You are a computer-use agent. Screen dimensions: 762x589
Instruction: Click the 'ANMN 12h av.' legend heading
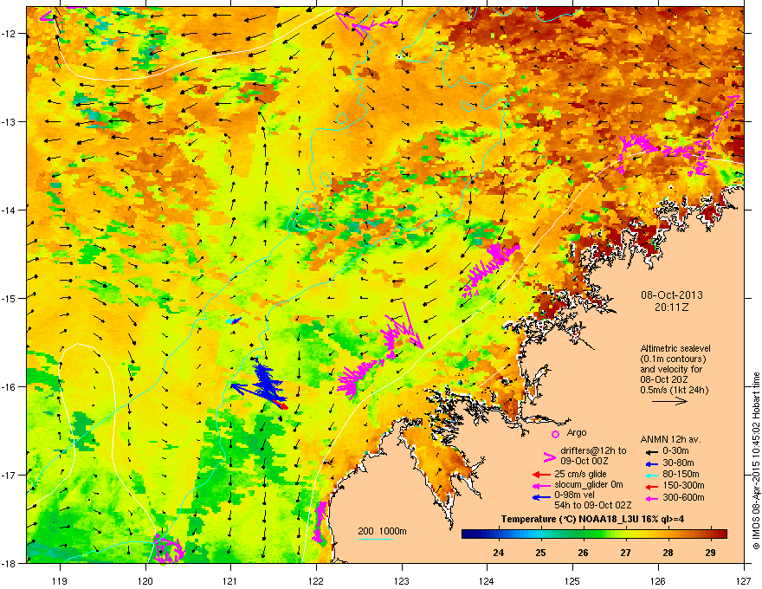pyautogui.click(x=670, y=440)
